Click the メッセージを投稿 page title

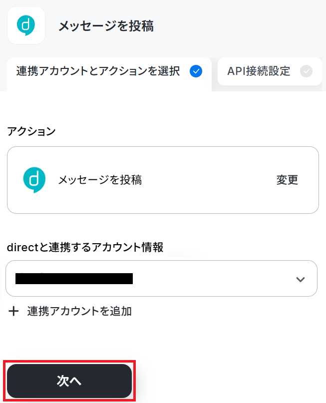tap(106, 25)
